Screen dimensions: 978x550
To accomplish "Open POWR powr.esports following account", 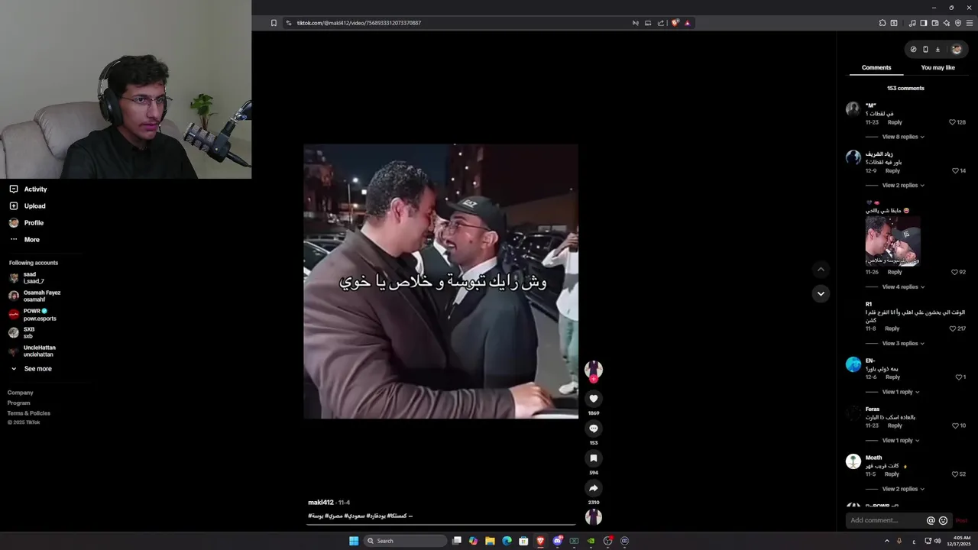I will (32, 315).
